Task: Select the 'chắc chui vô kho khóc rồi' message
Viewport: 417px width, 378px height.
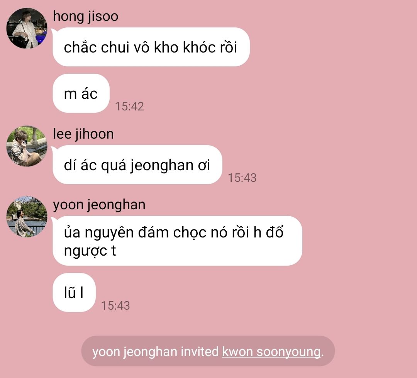Action: click(151, 47)
